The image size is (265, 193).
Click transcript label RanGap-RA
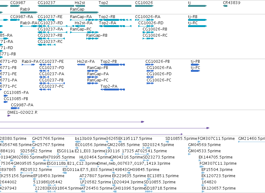click(81, 17)
